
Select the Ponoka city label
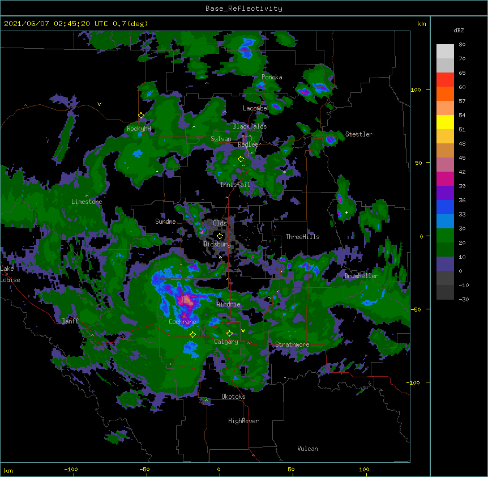272,77
